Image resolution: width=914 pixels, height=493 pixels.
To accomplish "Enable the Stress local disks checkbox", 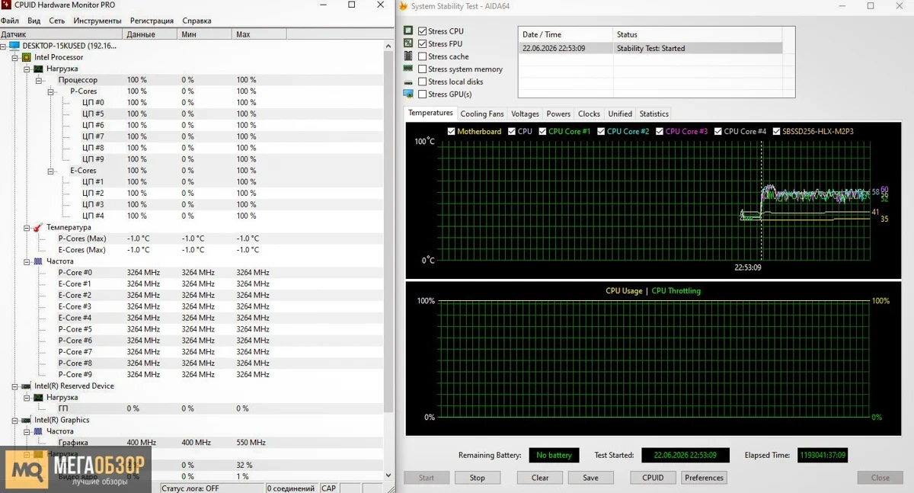I will point(423,82).
